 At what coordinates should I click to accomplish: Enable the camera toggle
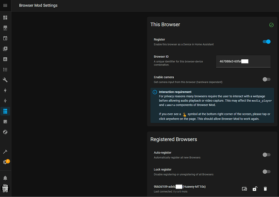pos(266,79)
